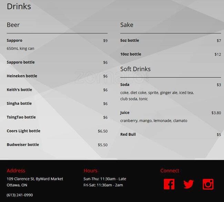The height and width of the screenshot is (202, 224).
Task: Click the Beer section heading
Action: click(13, 25)
